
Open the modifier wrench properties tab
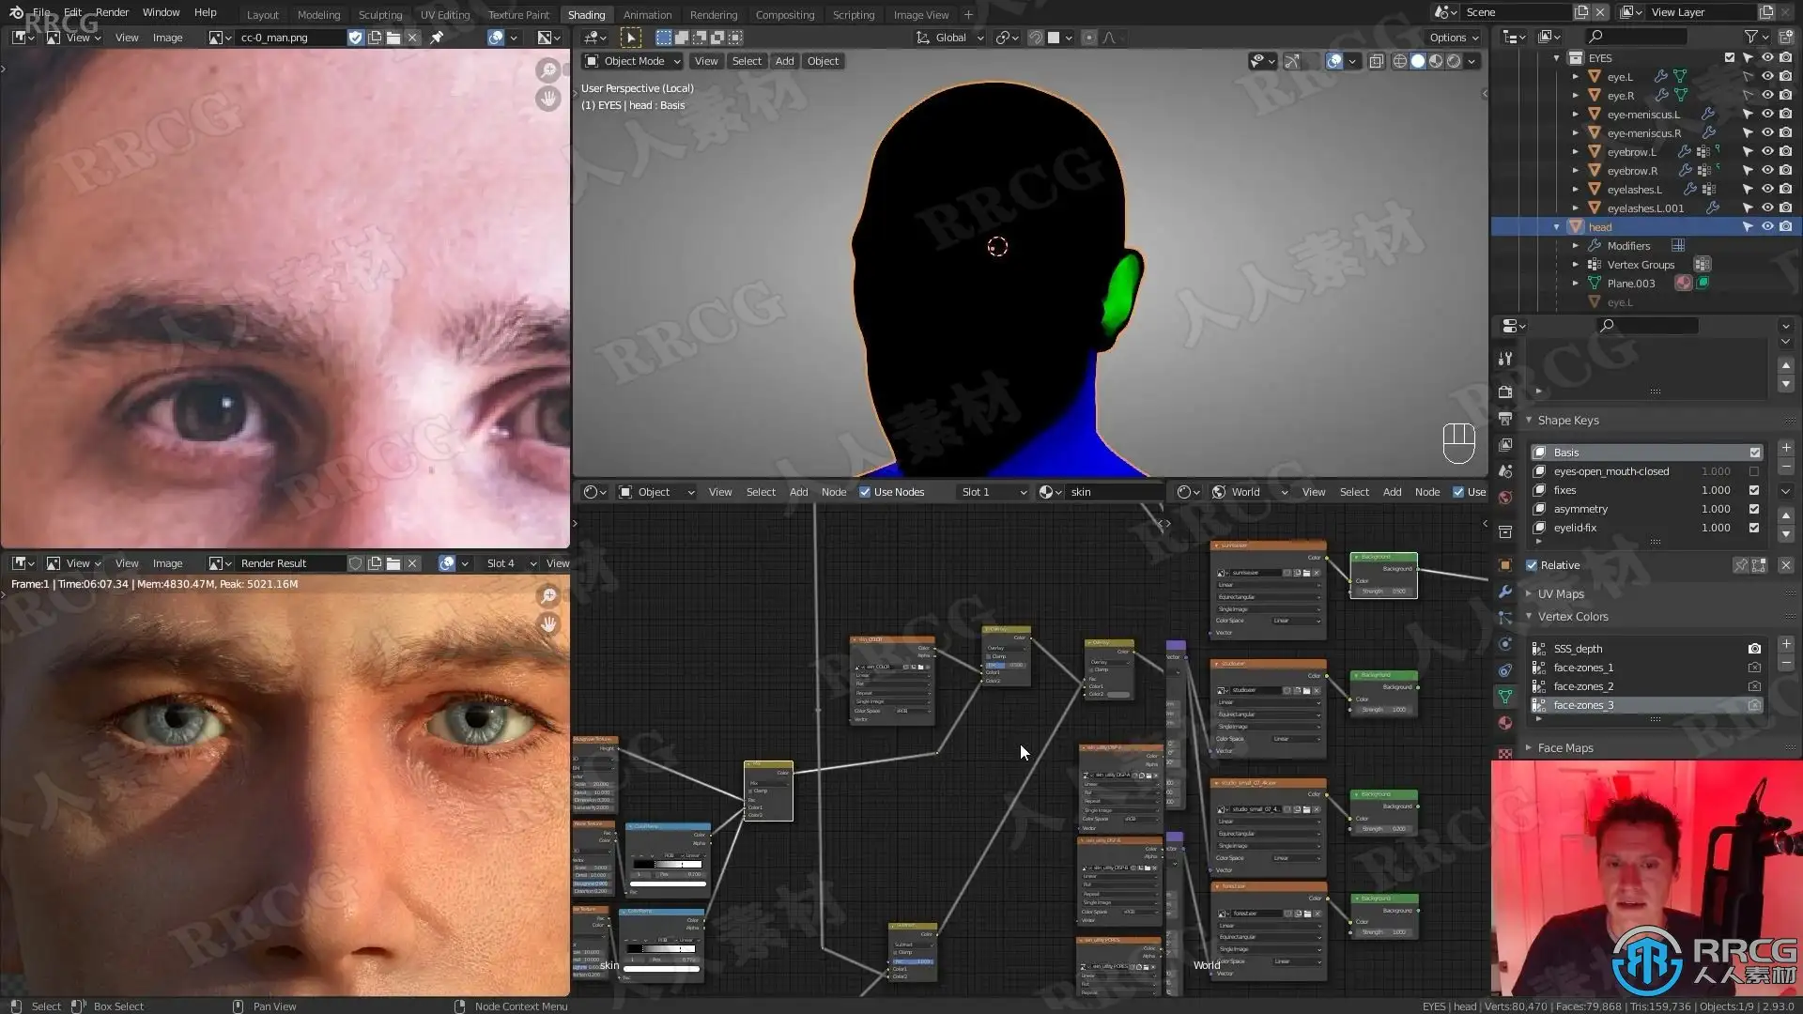[x=1505, y=591]
